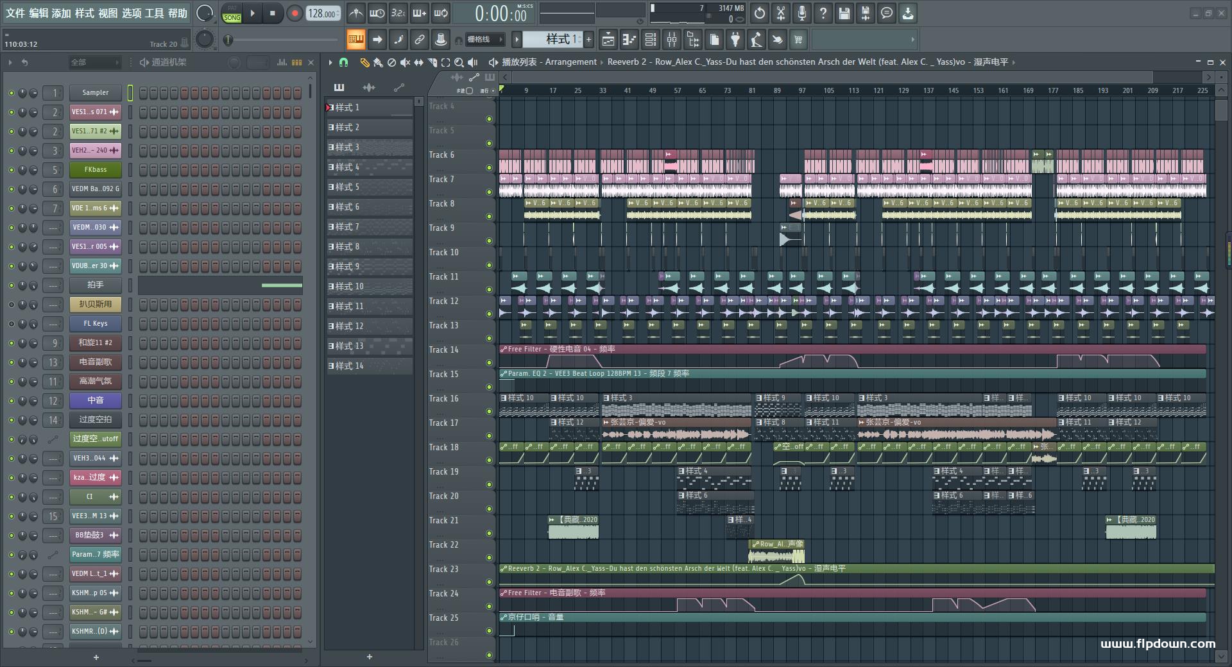
Task: Open the render audio export icon
Action: pos(866,13)
